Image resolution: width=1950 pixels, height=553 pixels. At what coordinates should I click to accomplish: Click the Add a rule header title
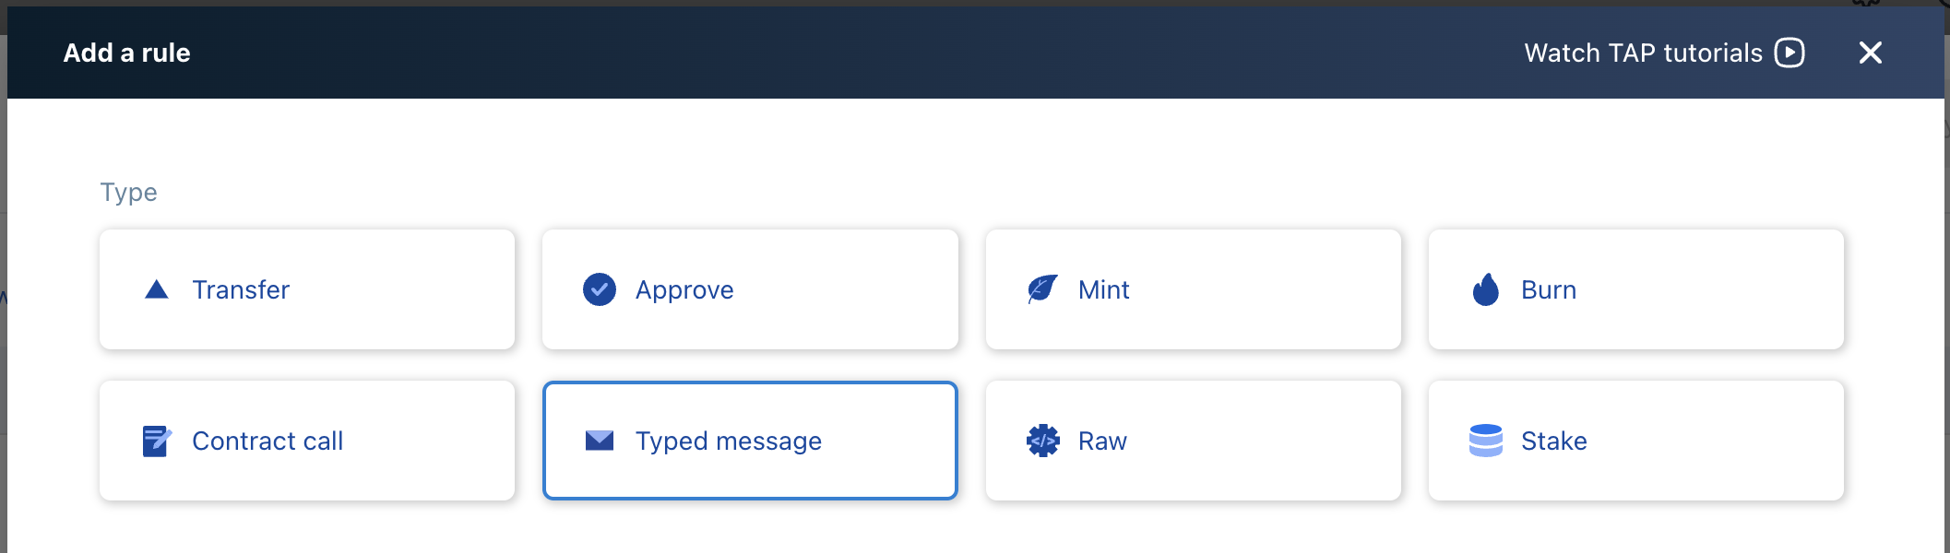[127, 53]
